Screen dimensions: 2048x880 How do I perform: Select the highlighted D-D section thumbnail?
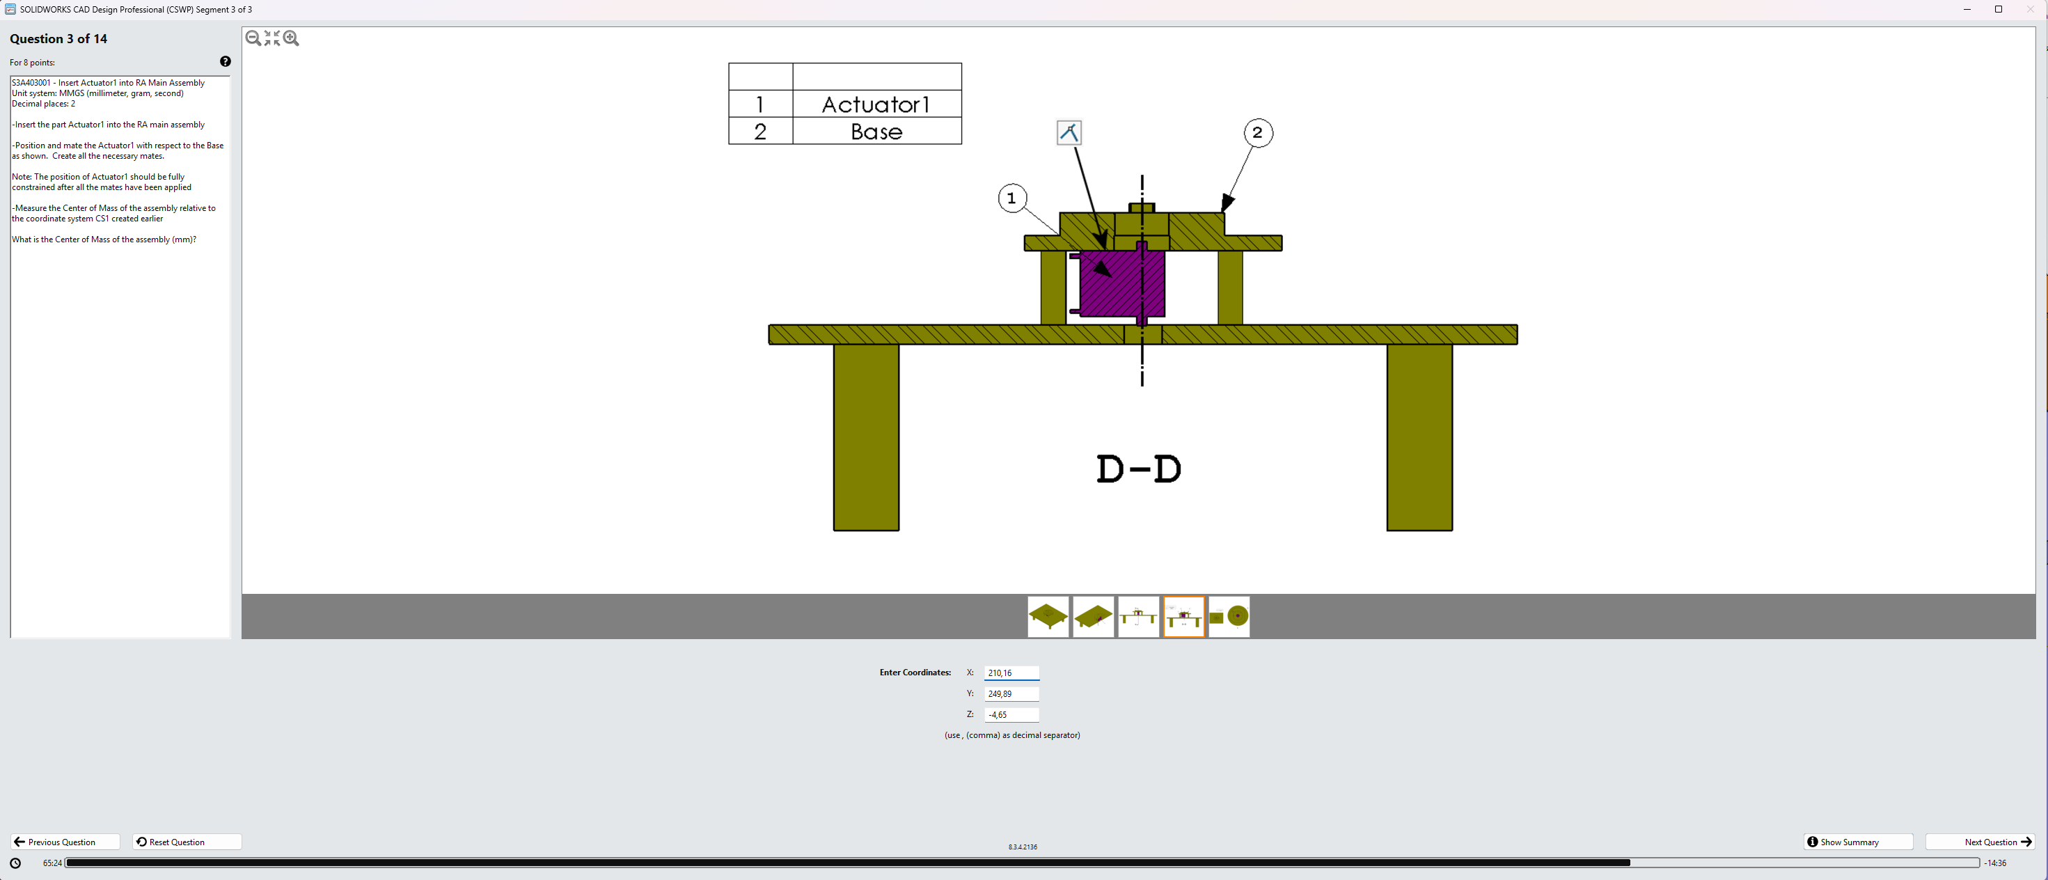click(1184, 616)
